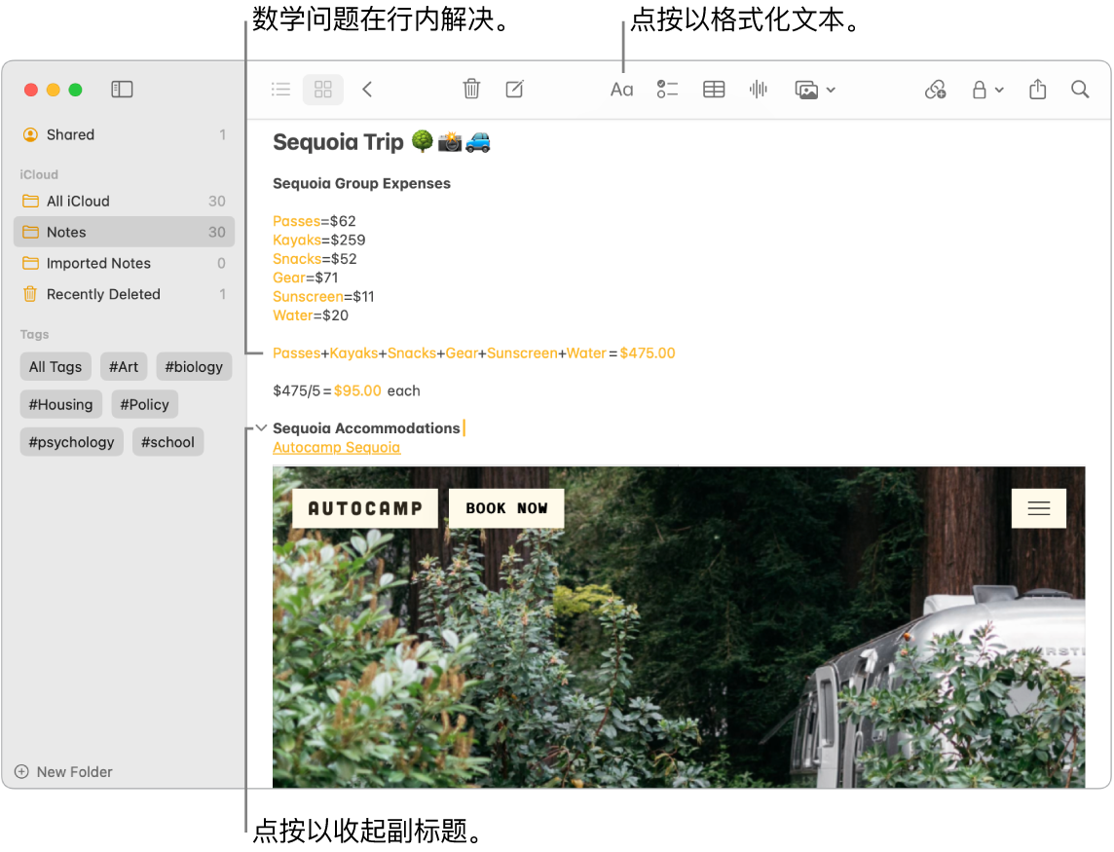Viewport: 1114px width, 852px height.
Task: Delete the note with the trash icon
Action: pyautogui.click(x=471, y=89)
